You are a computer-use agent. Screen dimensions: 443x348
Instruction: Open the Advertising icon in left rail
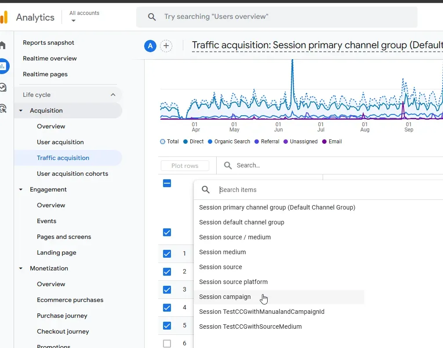tap(3, 109)
